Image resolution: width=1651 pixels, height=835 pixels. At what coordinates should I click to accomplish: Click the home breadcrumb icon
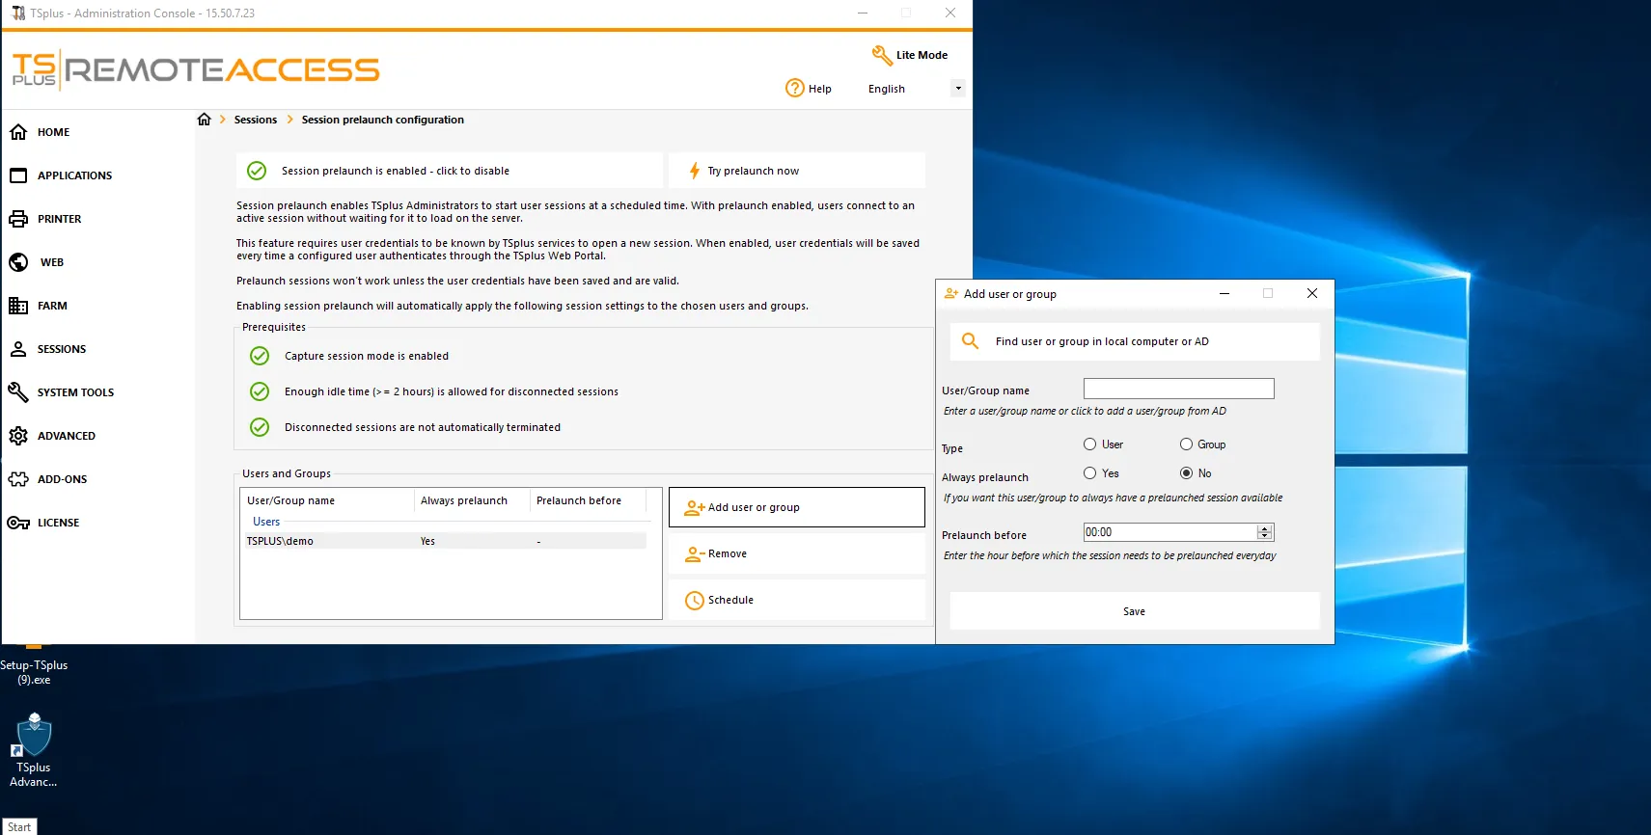[204, 120]
